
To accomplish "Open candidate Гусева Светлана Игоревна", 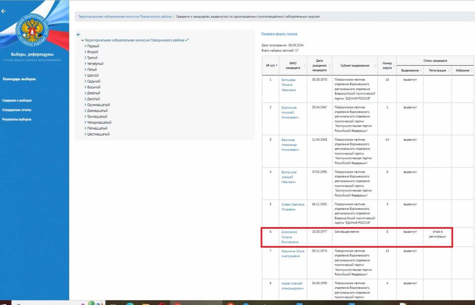I will tap(293, 207).
